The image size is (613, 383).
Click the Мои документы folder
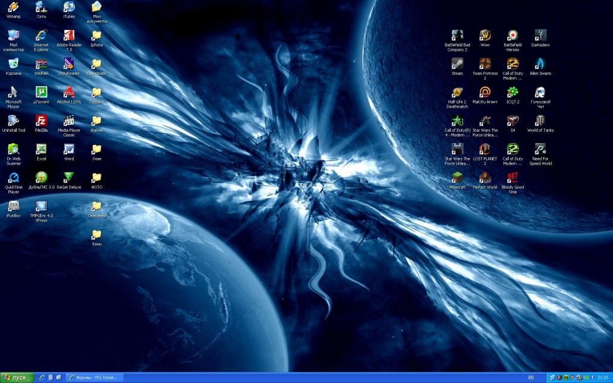click(96, 12)
